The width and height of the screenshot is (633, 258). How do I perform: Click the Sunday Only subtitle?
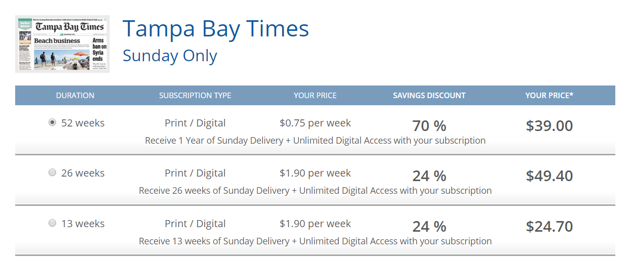tap(170, 56)
